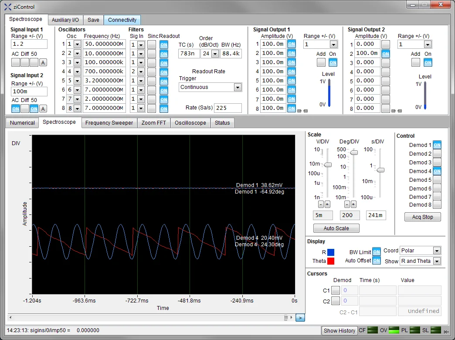Click the V/DIV plus zoom button
This screenshot has height=340, width=455.
pos(327,204)
